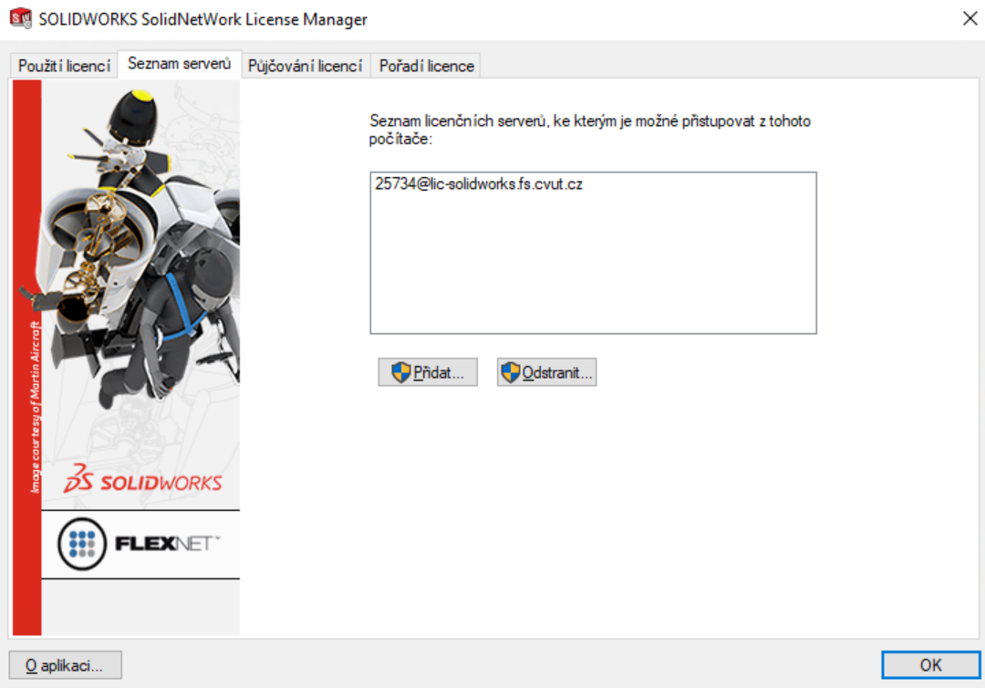Select server 25734@lic-solidworks.fs.cvut.cz in list
Screen dimensions: 985x688
479,184
